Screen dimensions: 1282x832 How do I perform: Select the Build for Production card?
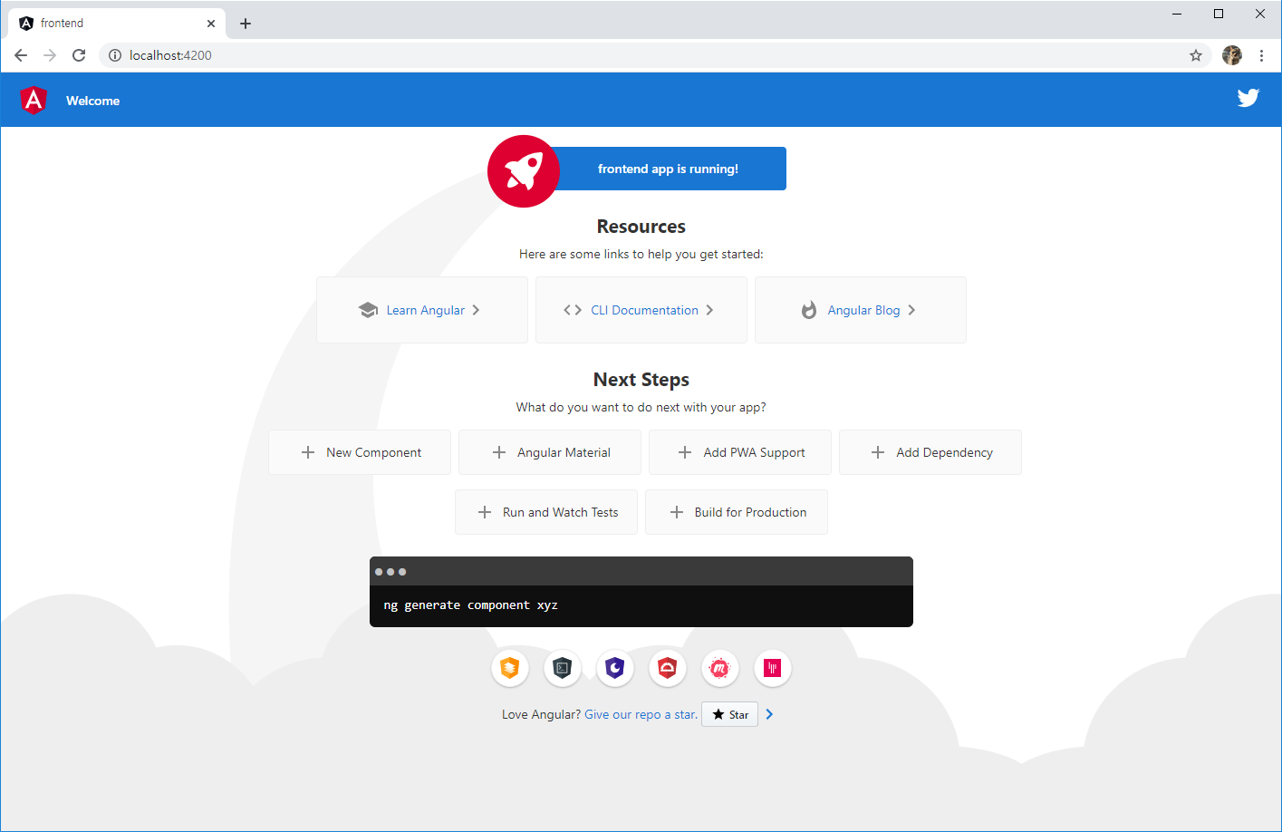[x=737, y=512]
